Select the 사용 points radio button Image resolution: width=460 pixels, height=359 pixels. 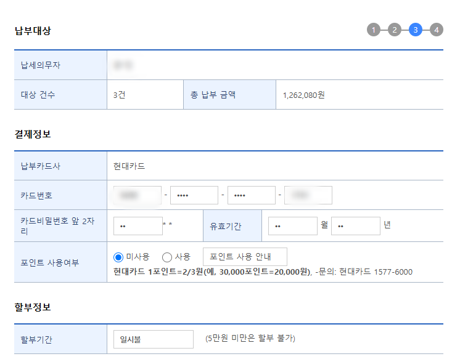(x=167, y=257)
